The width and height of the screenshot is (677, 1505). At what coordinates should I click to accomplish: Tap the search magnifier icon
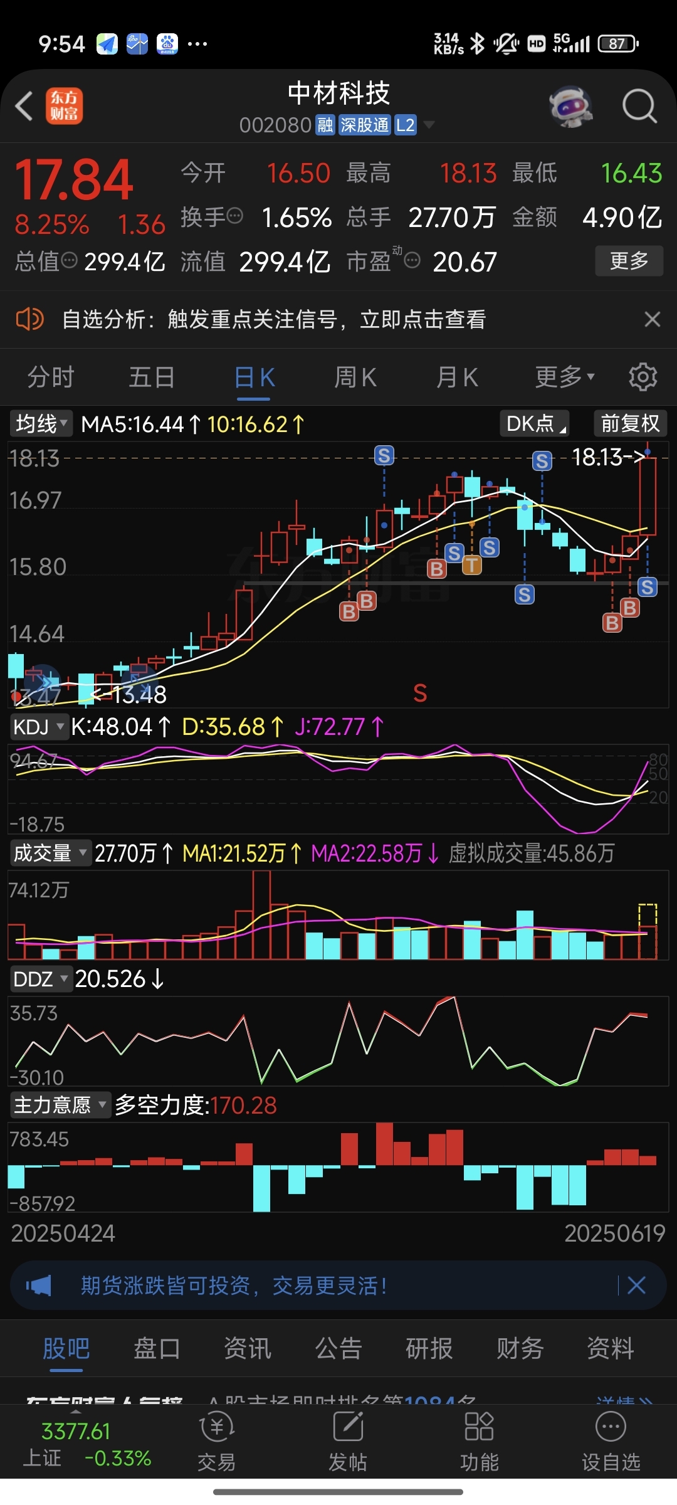(639, 106)
